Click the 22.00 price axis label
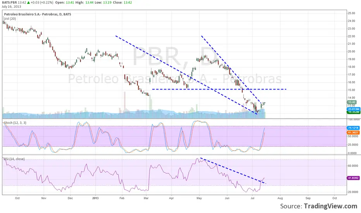The width and height of the screenshot is (361, 213). coord(351,36)
